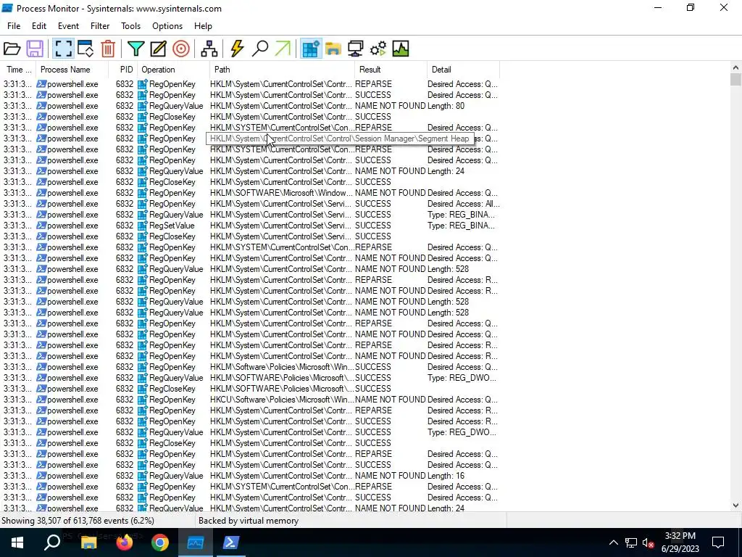Viewport: 742px width, 557px height.
Task: Open the Process Tree icon
Action: [x=209, y=49]
